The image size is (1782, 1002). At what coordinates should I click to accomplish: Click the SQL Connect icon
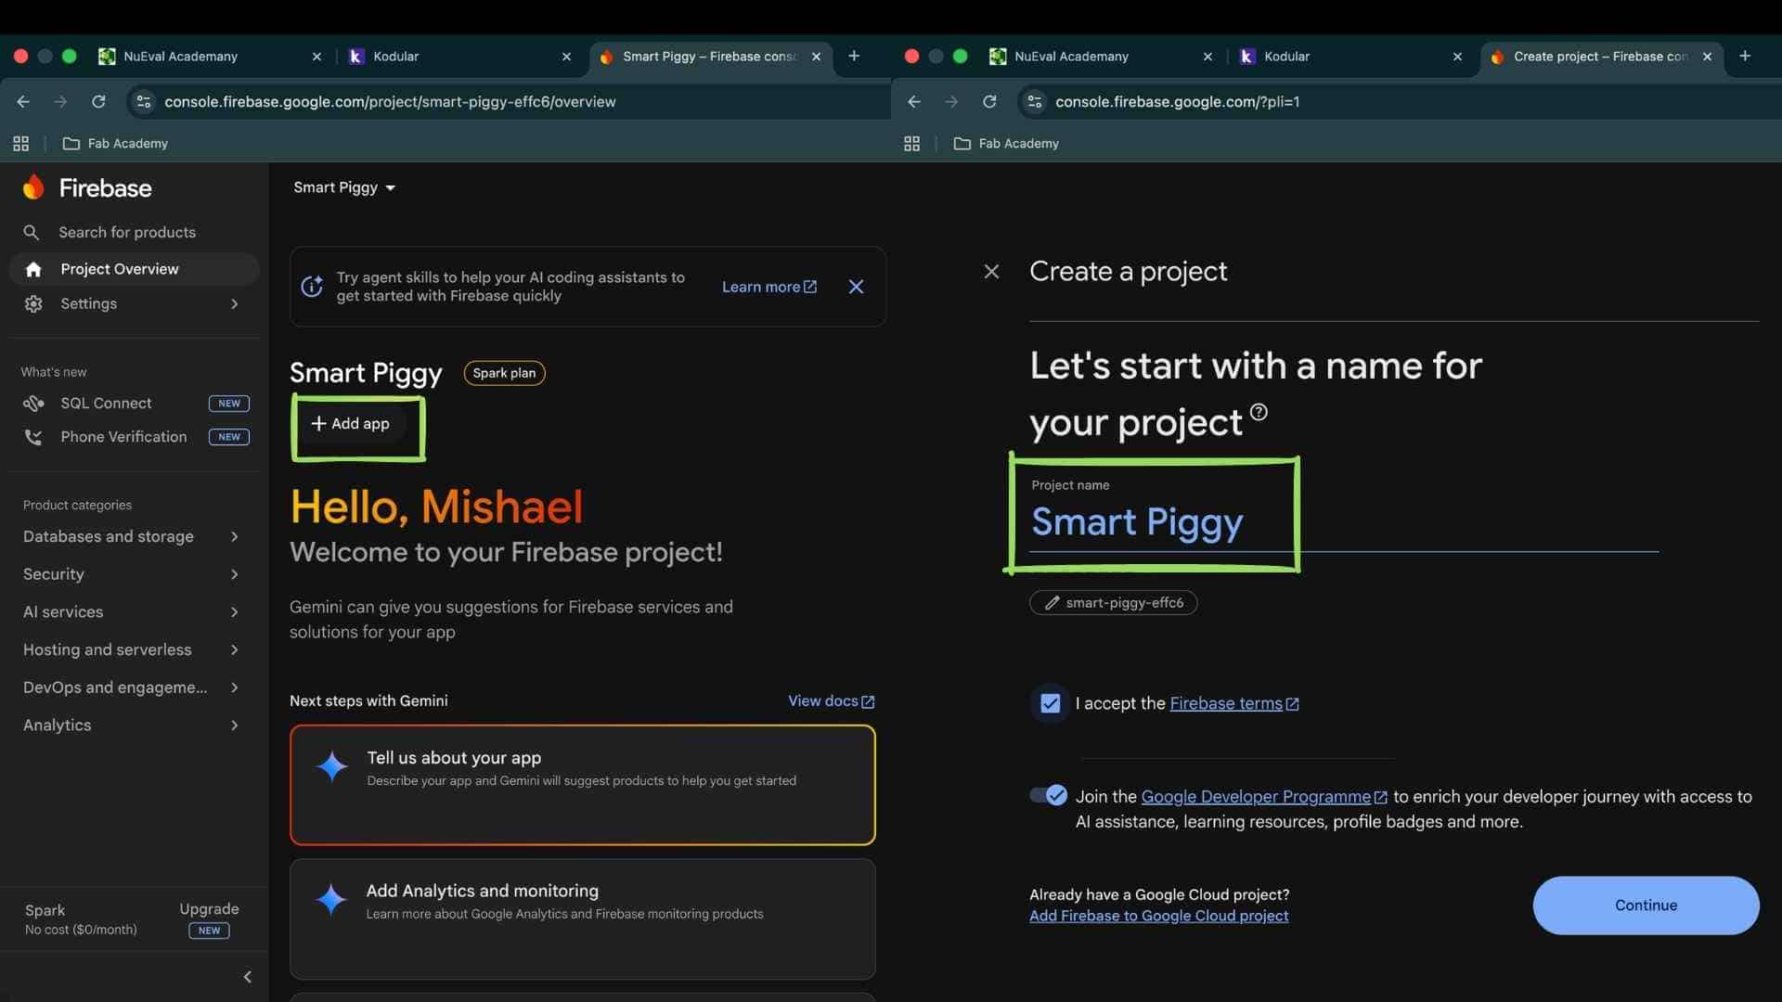click(x=33, y=404)
